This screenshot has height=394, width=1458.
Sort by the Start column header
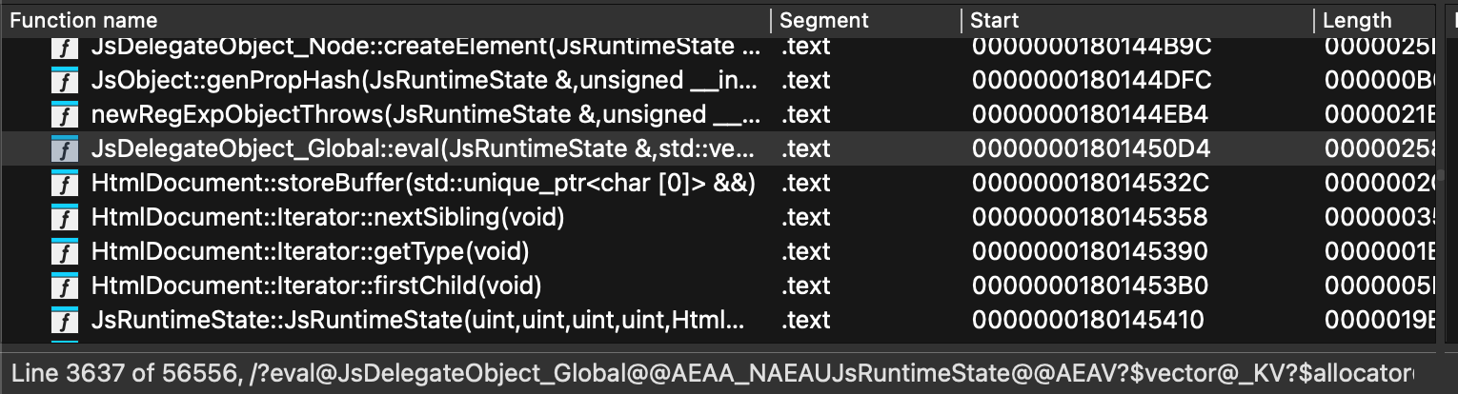click(994, 20)
